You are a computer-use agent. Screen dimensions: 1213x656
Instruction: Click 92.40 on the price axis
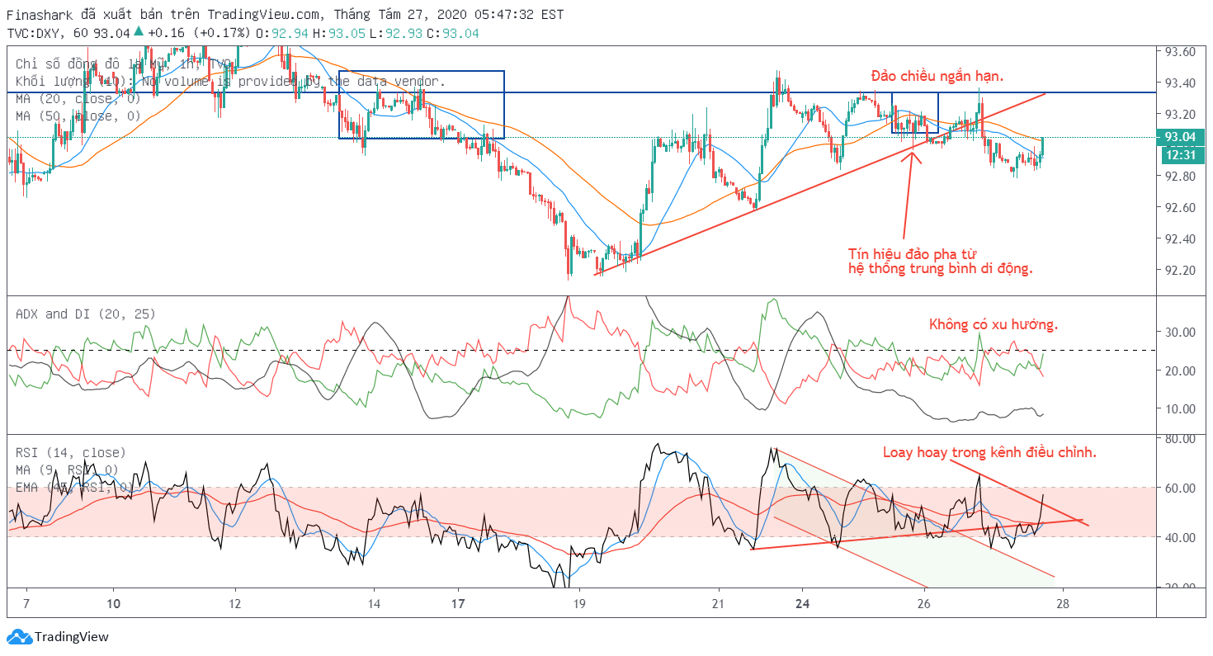1179,239
